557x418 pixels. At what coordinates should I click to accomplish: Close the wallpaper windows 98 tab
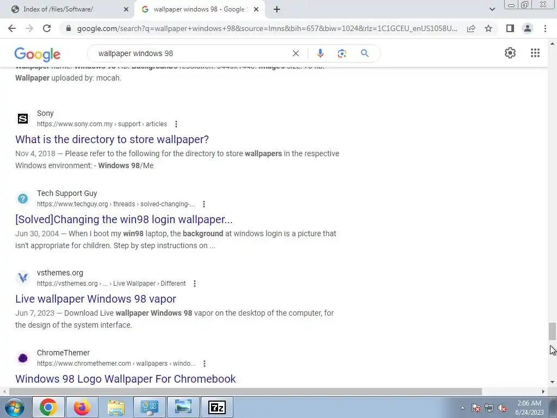256,10
